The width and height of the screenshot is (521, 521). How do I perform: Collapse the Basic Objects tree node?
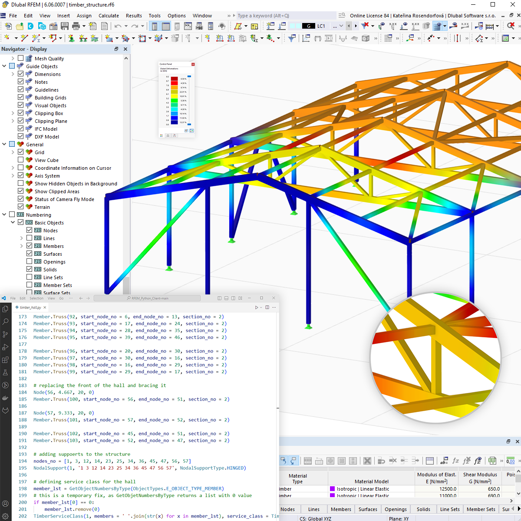coord(13,222)
